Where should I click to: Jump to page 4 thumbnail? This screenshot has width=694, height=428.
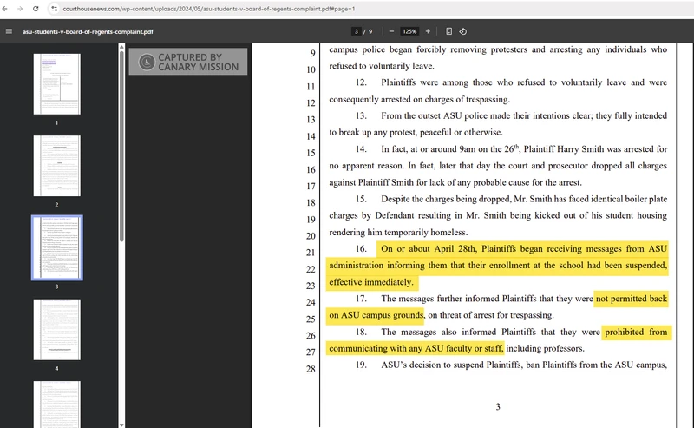(56, 330)
